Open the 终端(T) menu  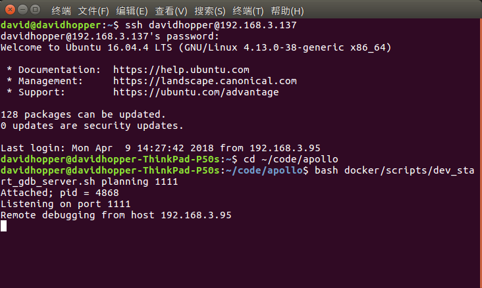[x=248, y=11]
